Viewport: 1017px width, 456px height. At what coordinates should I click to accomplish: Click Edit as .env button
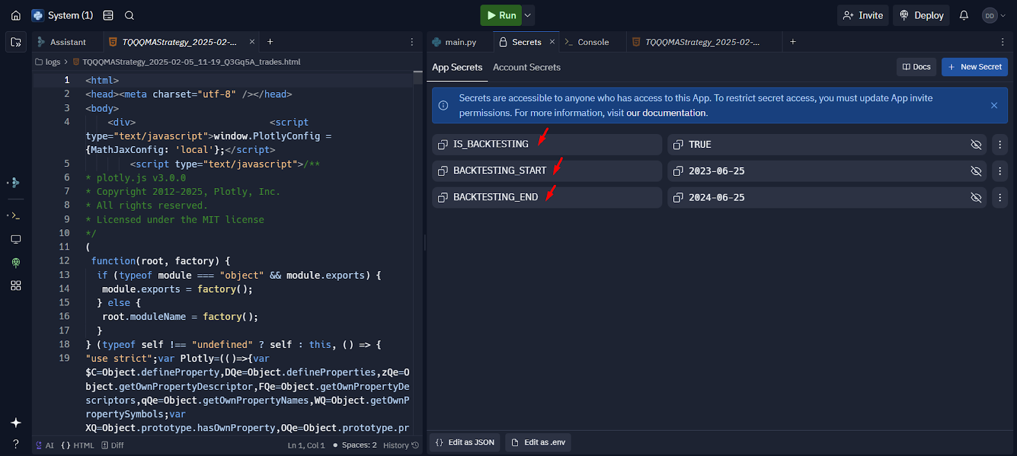(x=538, y=443)
